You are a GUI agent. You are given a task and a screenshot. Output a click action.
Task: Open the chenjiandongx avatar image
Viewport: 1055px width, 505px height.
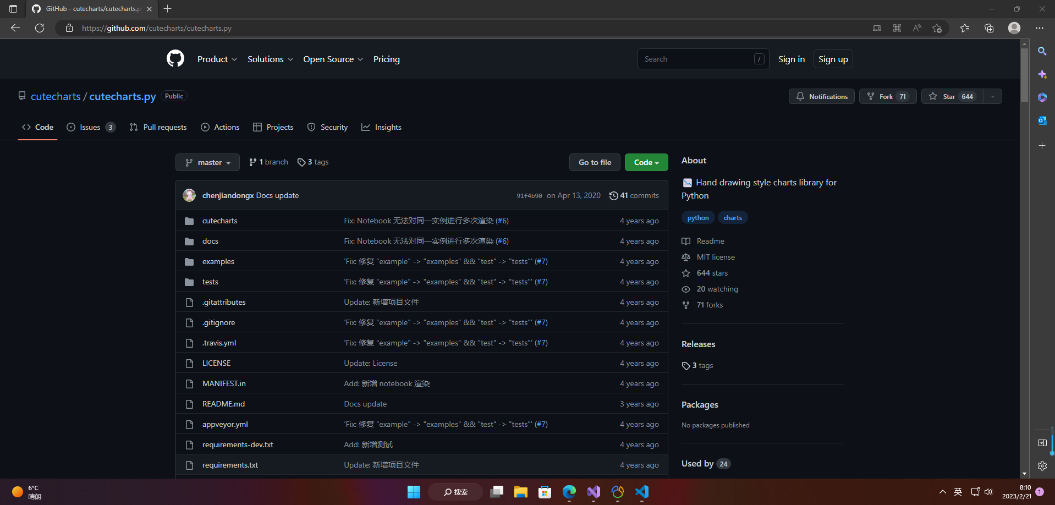click(189, 195)
